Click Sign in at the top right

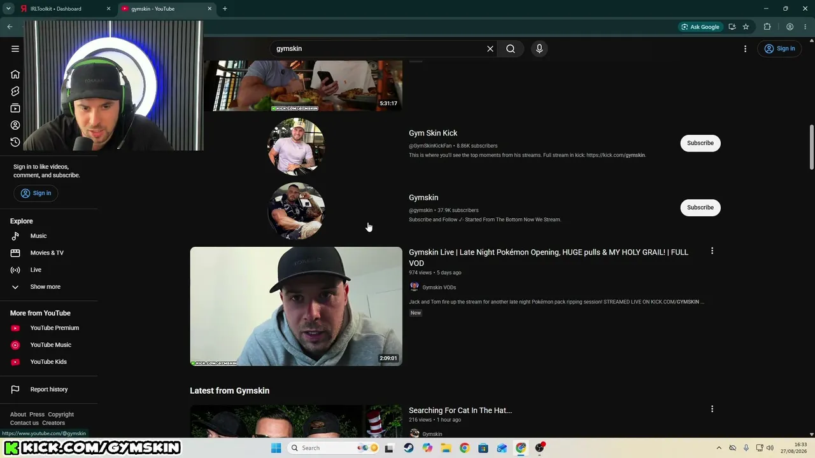780,48
